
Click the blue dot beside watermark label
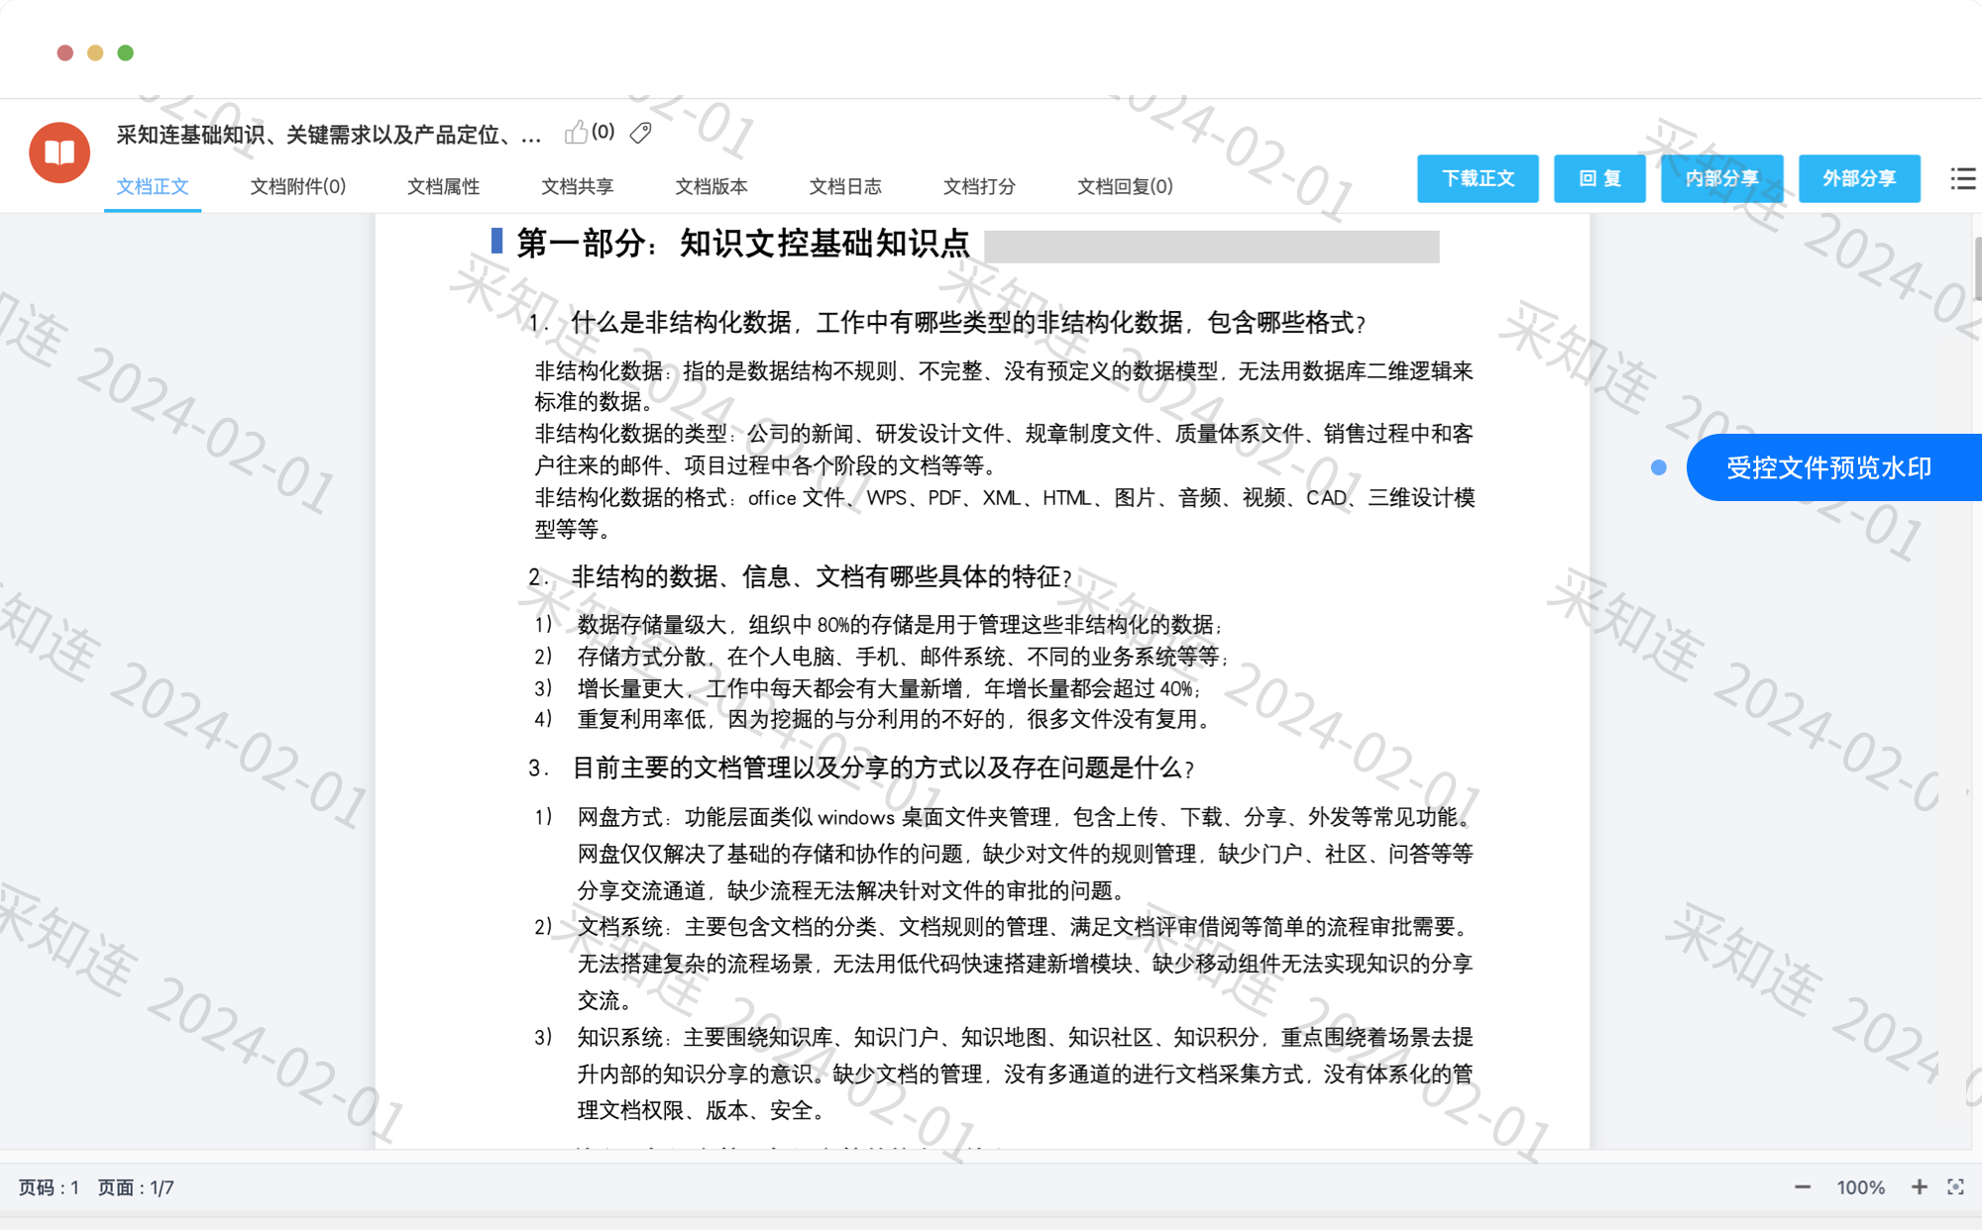click(x=1659, y=467)
